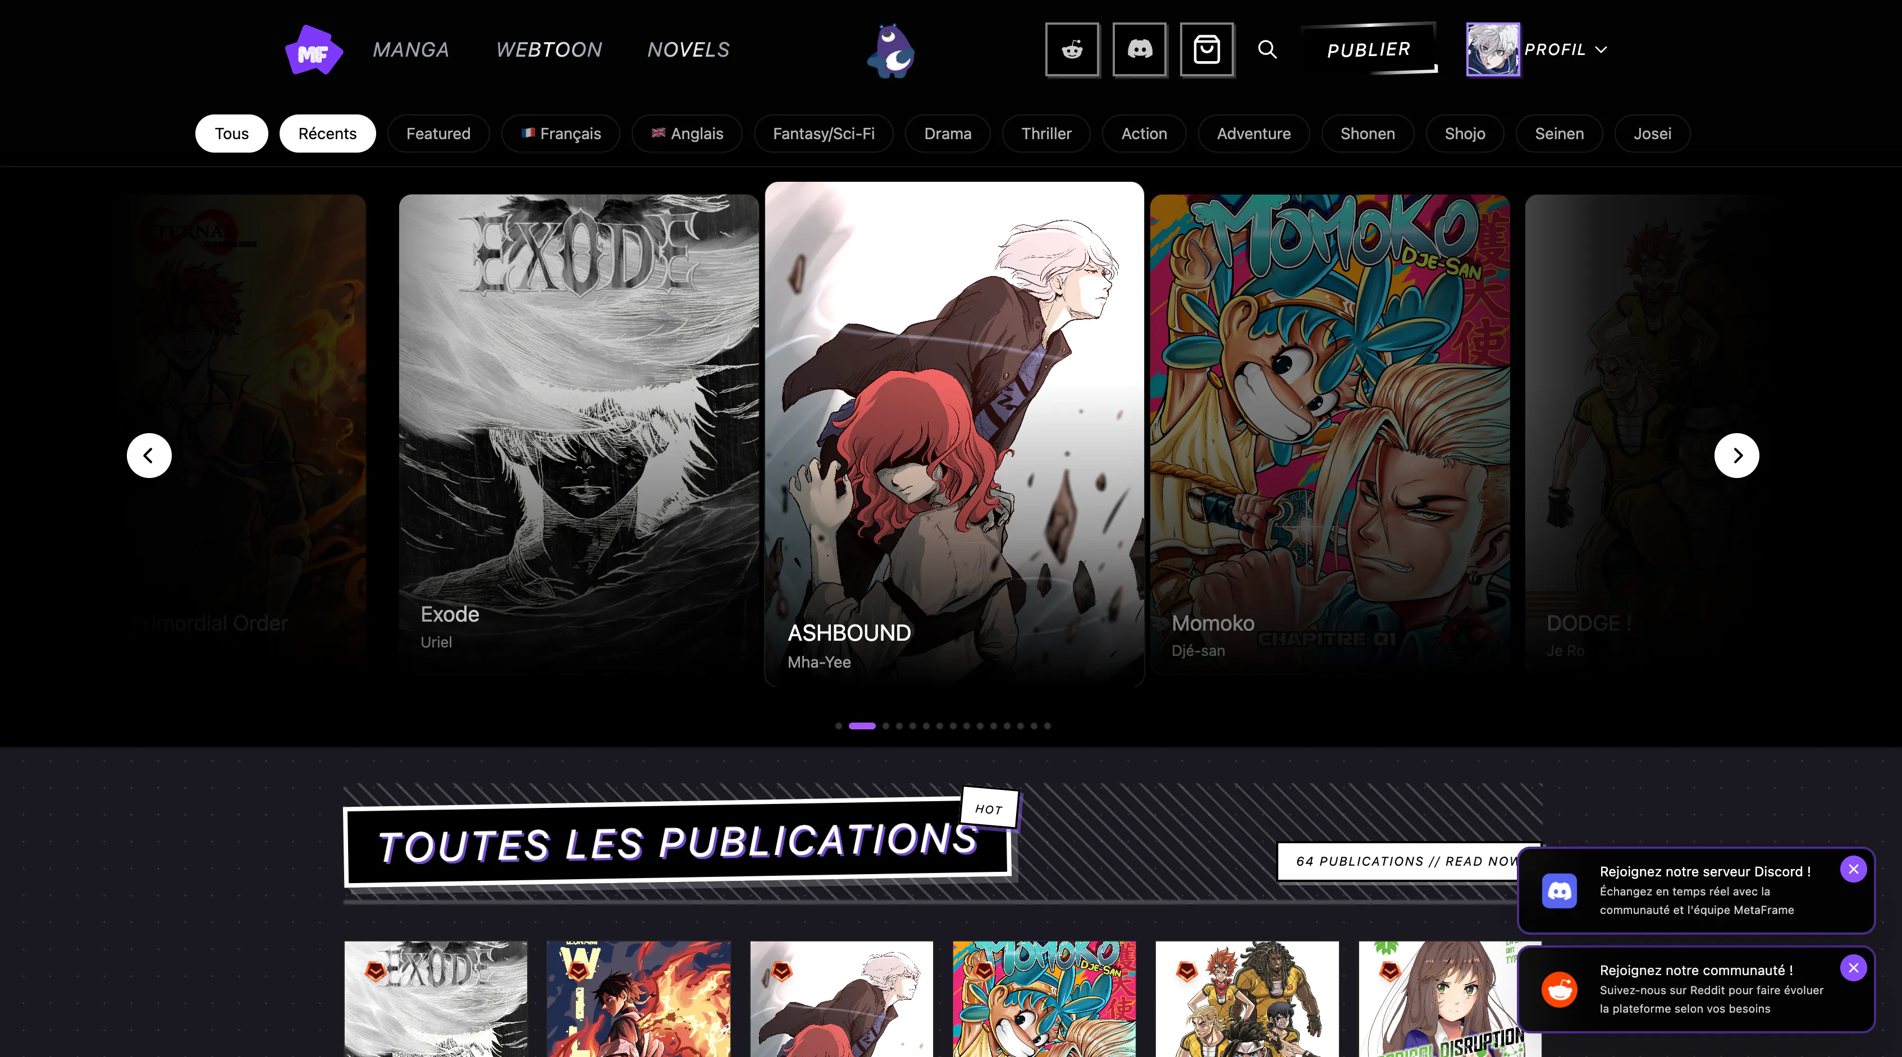
Task: Open the Primordial Order carousel card
Action: [x=248, y=433]
